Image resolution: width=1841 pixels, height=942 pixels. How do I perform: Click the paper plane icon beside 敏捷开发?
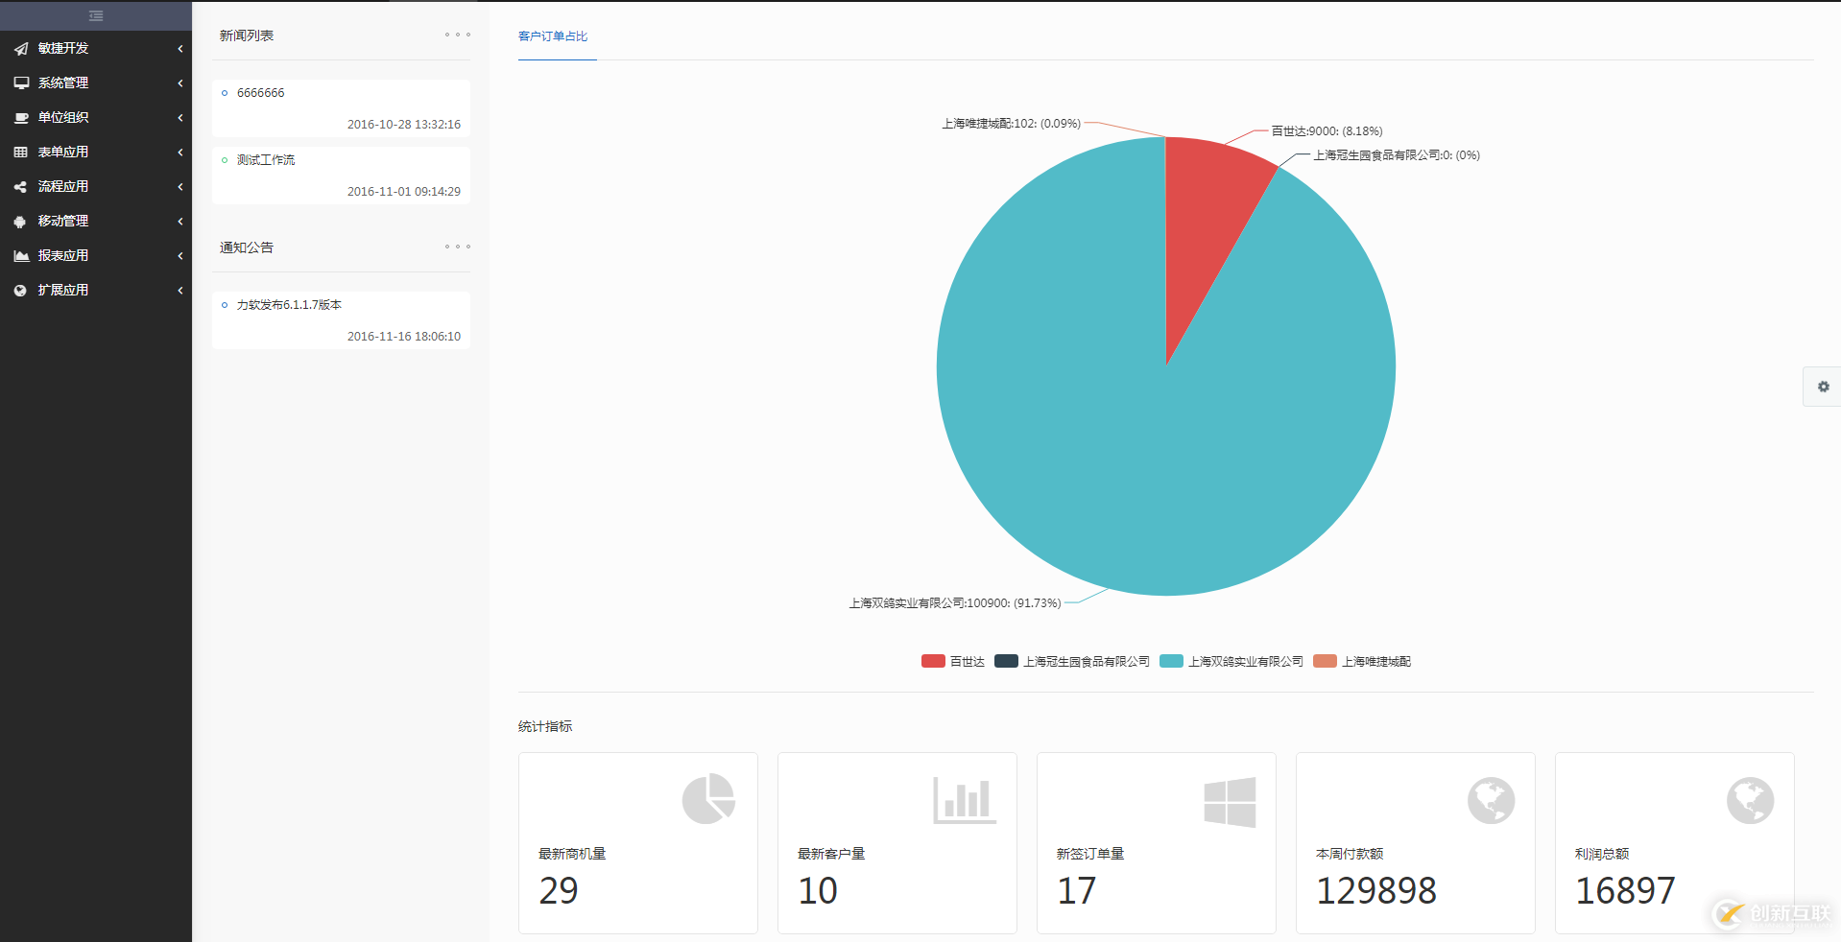click(x=21, y=49)
